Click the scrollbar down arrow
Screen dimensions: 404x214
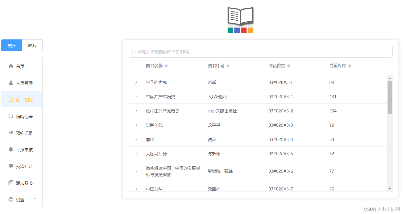390,188
